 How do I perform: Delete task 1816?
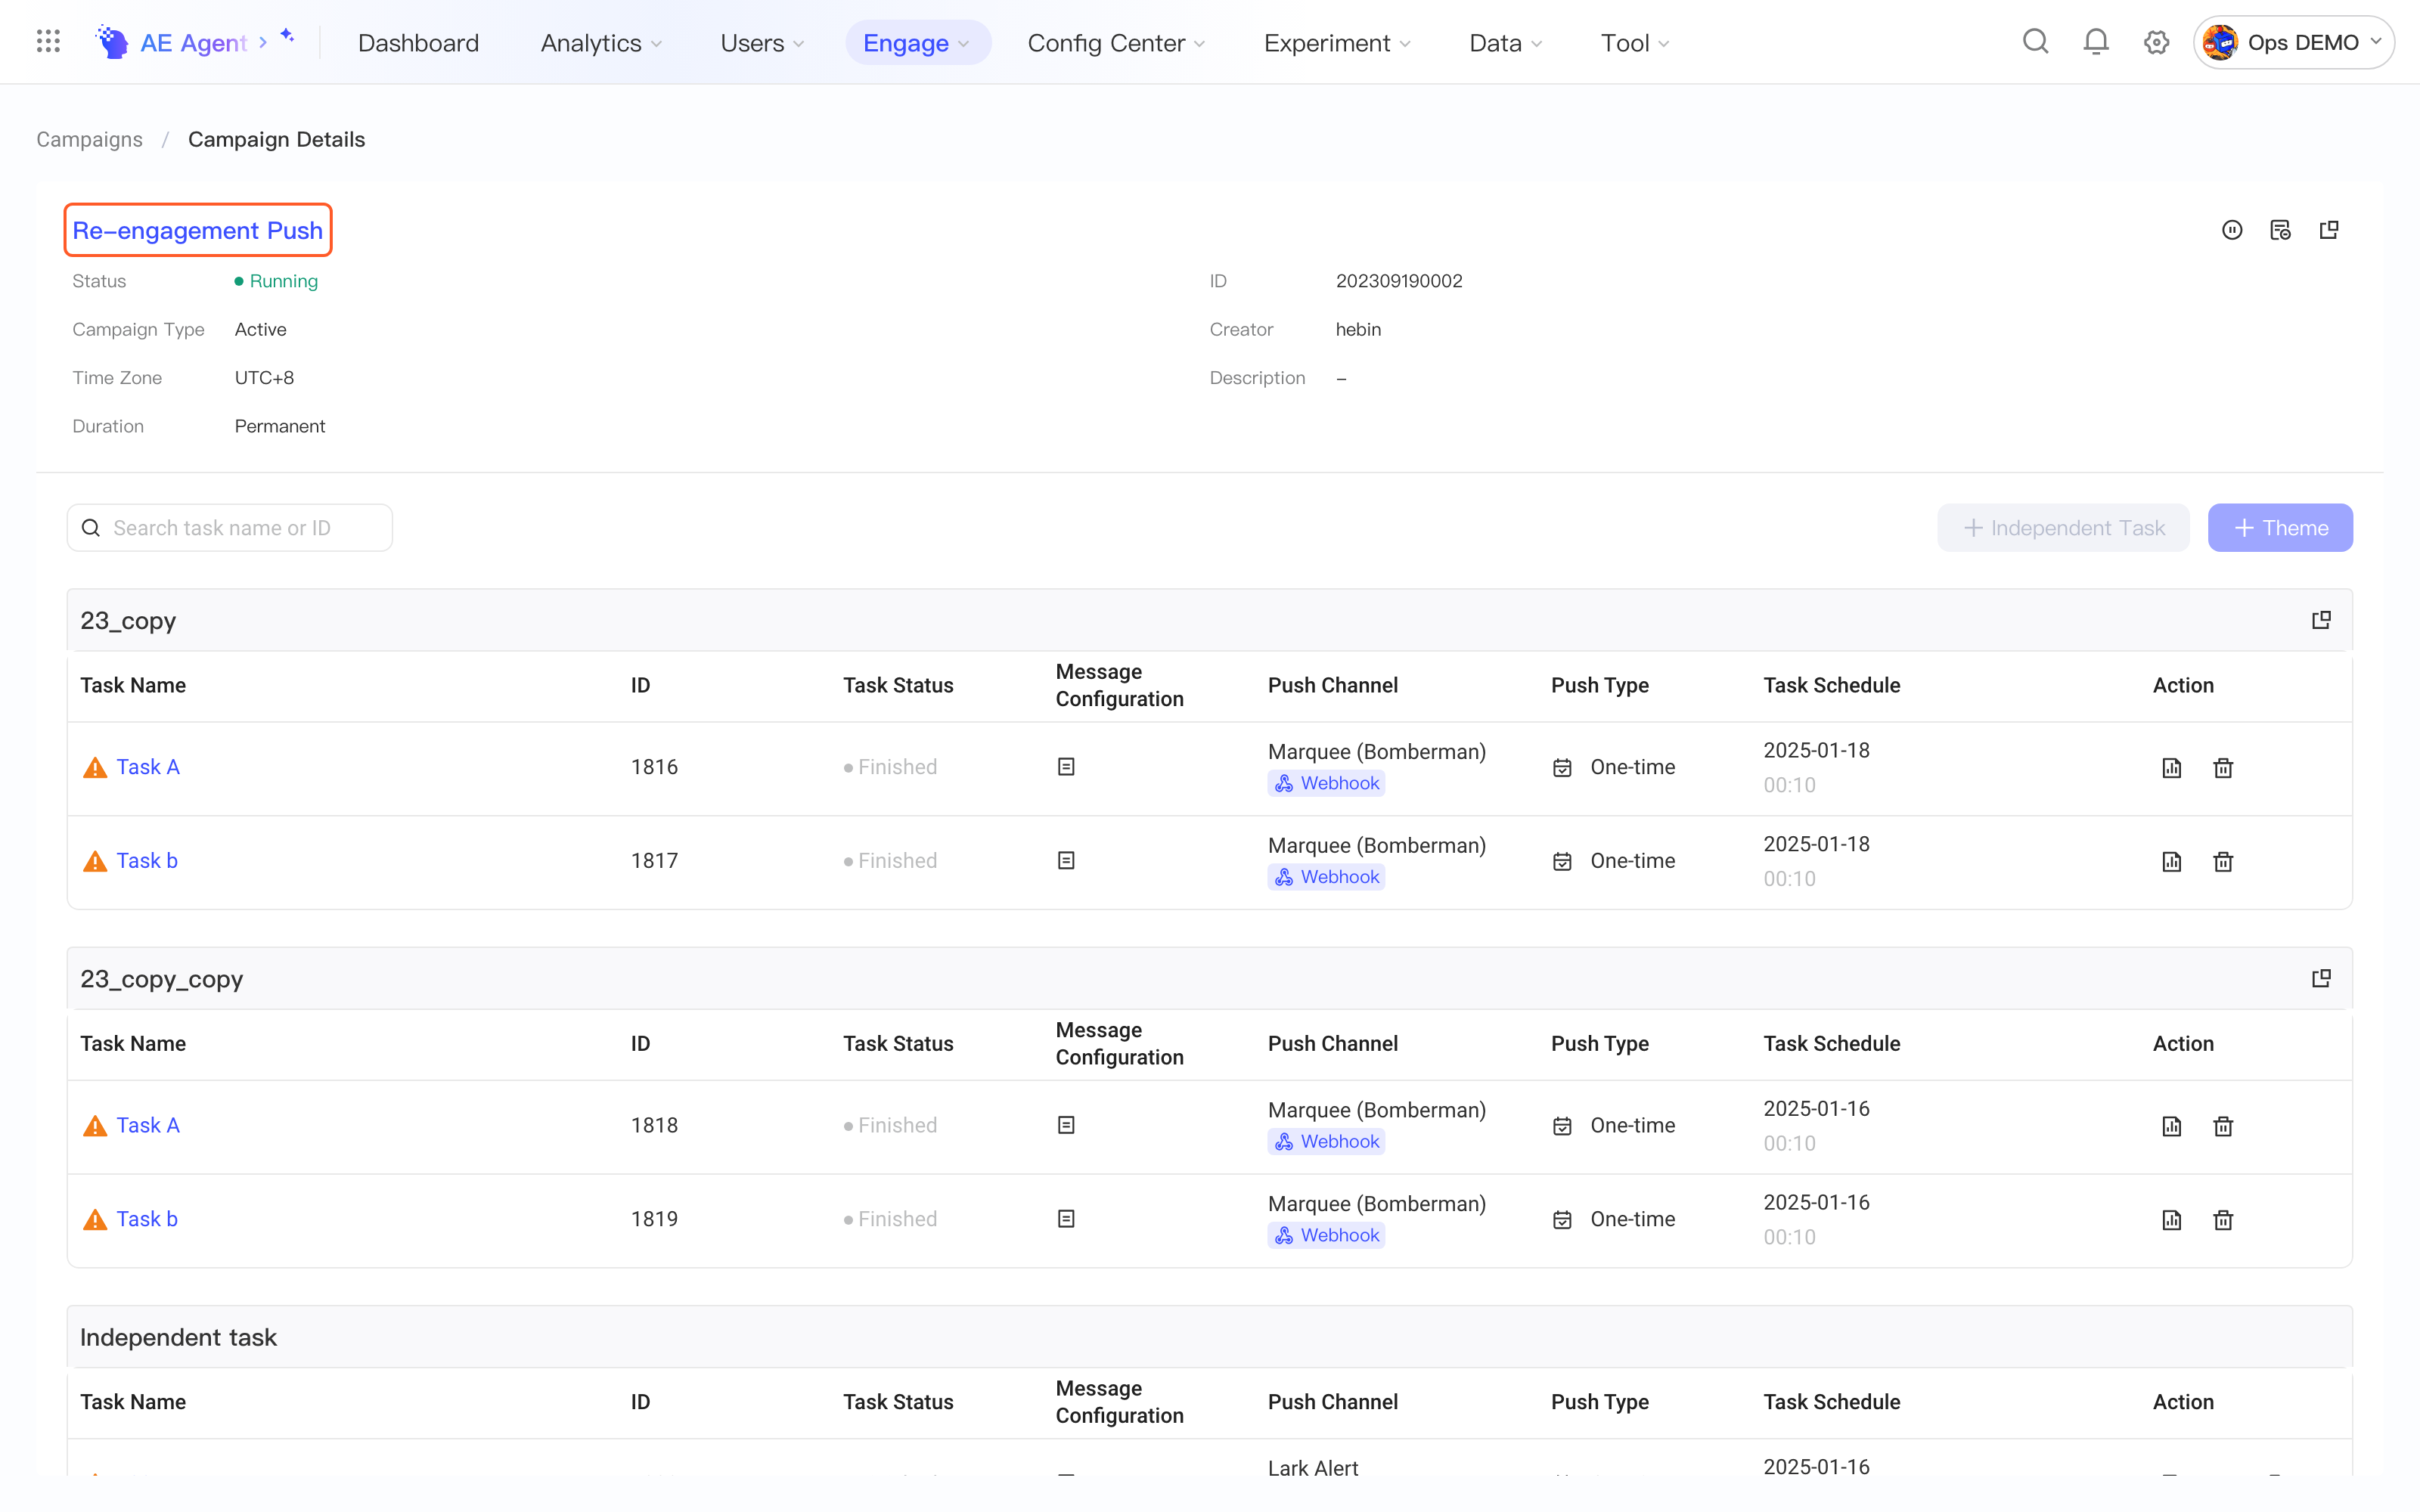point(2223,768)
